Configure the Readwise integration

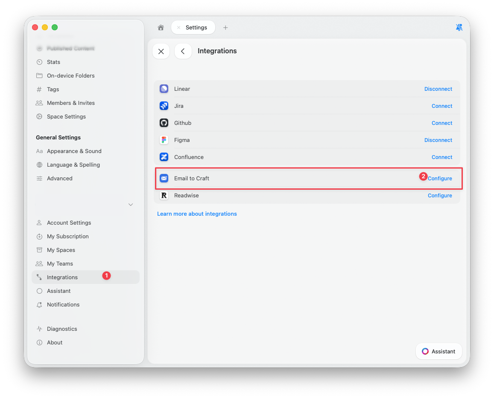(x=440, y=195)
